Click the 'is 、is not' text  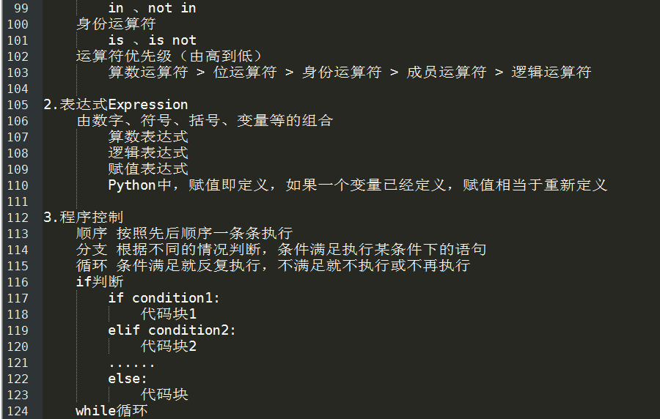[152, 40]
